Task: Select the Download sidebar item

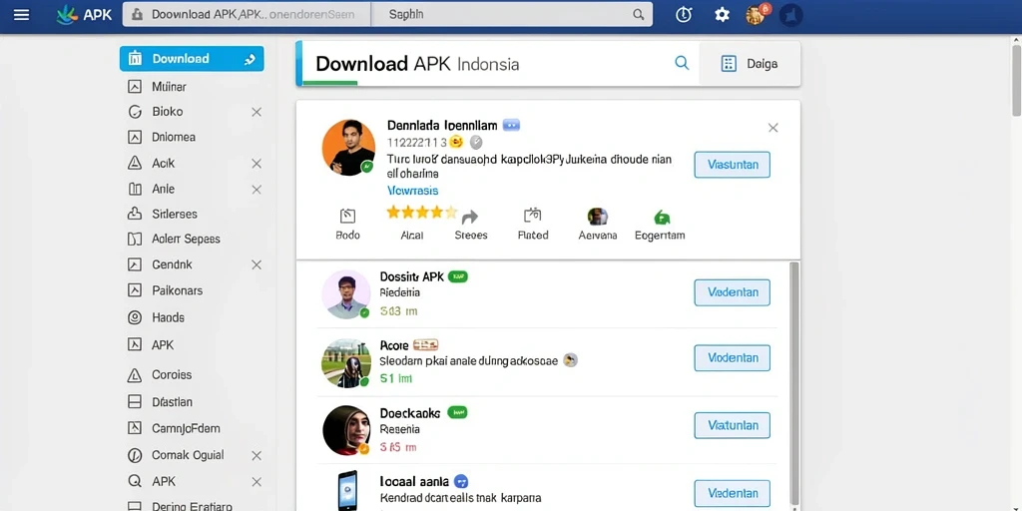Action: pyautogui.click(x=192, y=59)
